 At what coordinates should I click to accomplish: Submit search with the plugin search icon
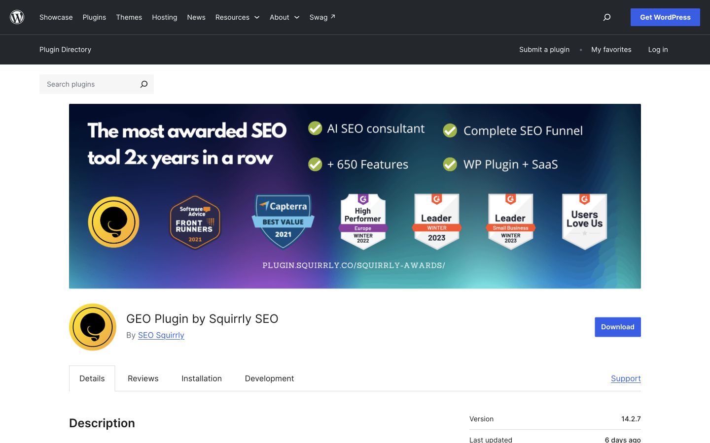point(144,84)
